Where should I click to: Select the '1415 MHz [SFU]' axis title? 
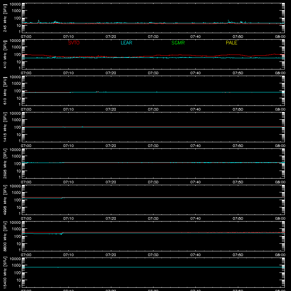(5, 127)
